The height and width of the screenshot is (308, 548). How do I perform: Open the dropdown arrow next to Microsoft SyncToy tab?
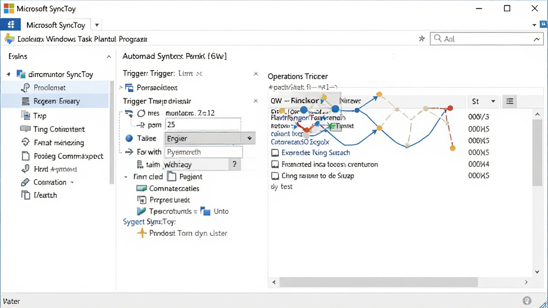pyautogui.click(x=97, y=25)
